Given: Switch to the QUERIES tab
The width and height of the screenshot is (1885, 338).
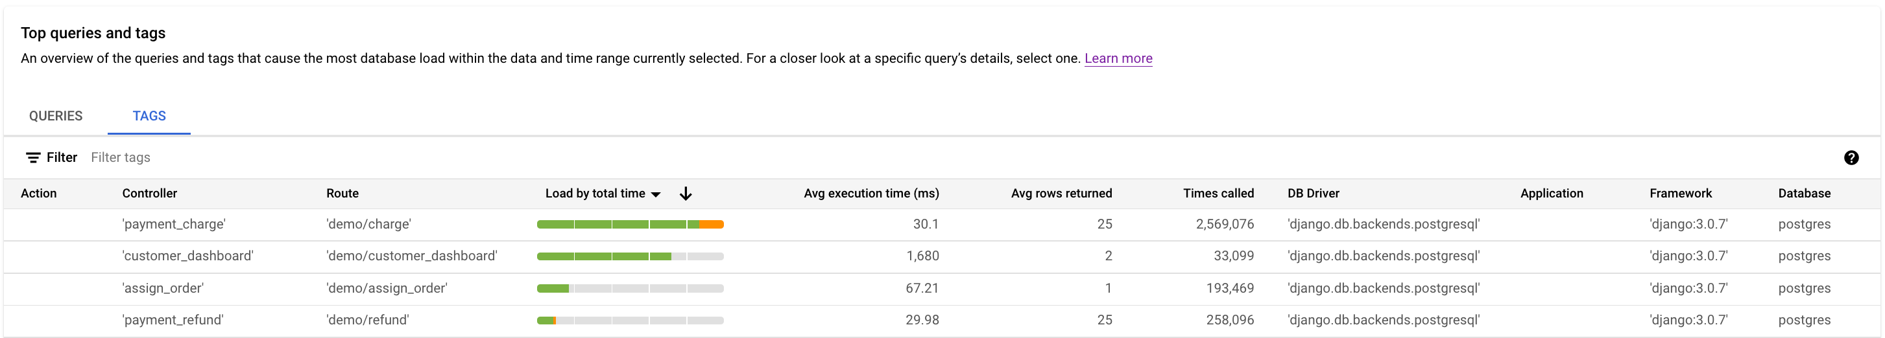Looking at the screenshot, I should coord(56,116).
